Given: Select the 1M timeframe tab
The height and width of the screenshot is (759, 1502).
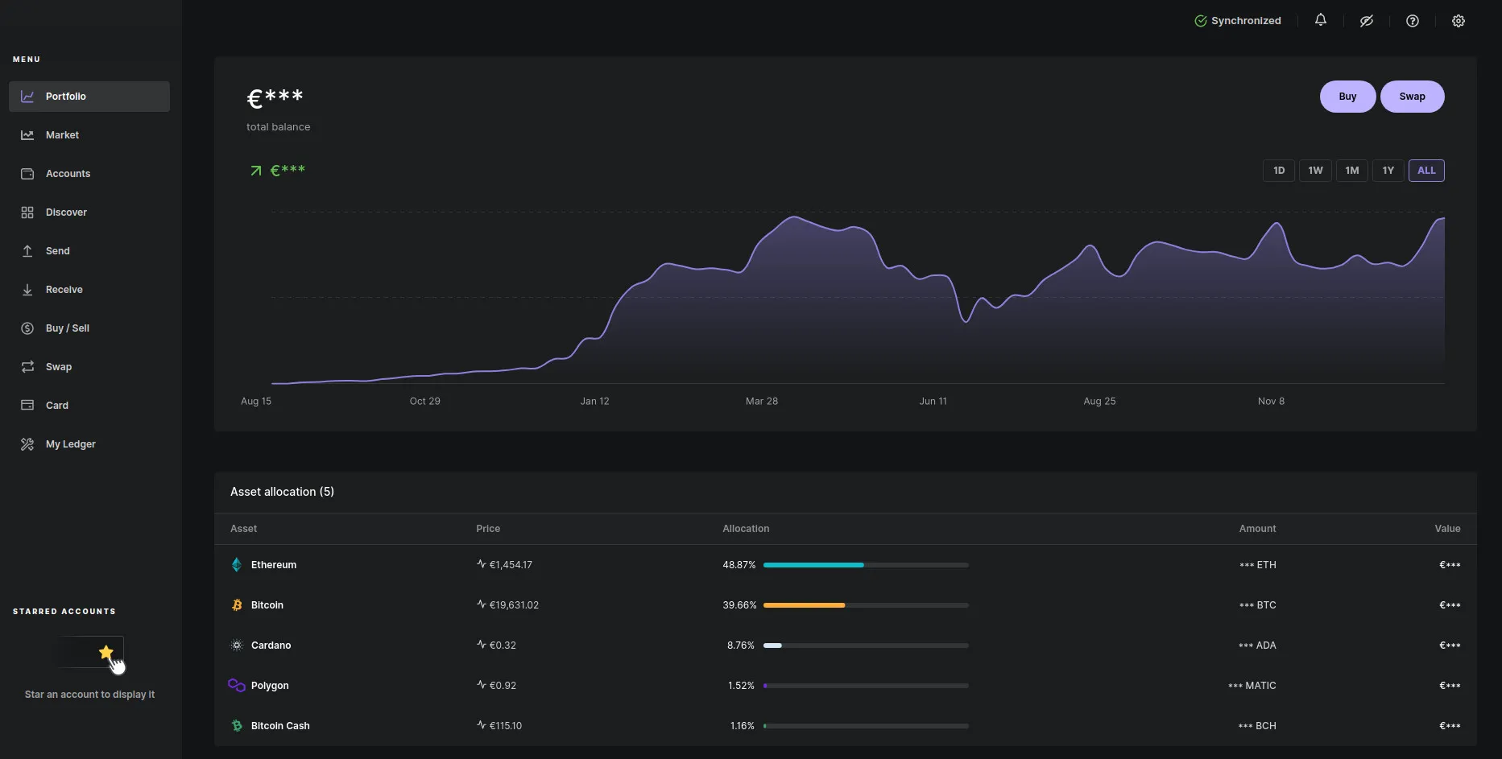Looking at the screenshot, I should [x=1351, y=170].
